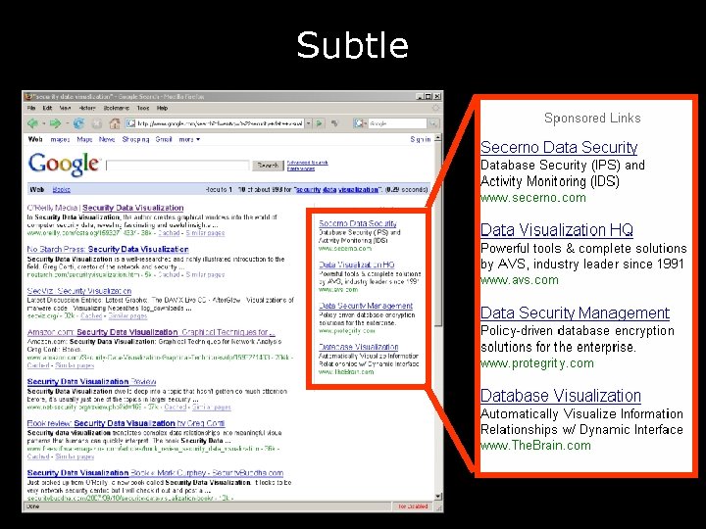Open the Images link in Google's top bar

pyautogui.click(x=60, y=139)
